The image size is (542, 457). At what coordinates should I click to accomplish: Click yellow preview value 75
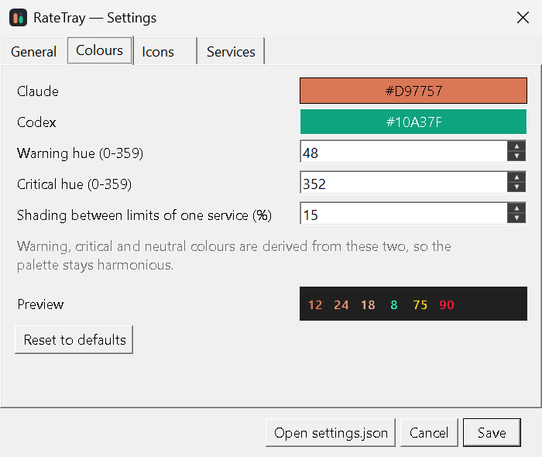tap(420, 305)
